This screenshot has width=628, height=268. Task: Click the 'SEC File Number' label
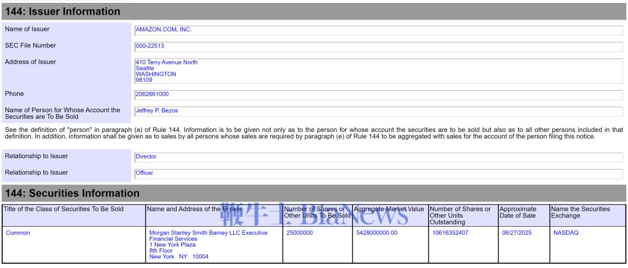30,46
